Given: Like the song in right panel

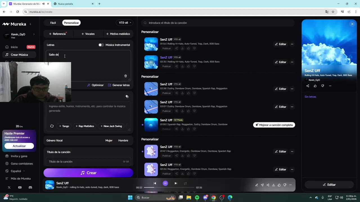Looking at the screenshot, I should (315, 86).
